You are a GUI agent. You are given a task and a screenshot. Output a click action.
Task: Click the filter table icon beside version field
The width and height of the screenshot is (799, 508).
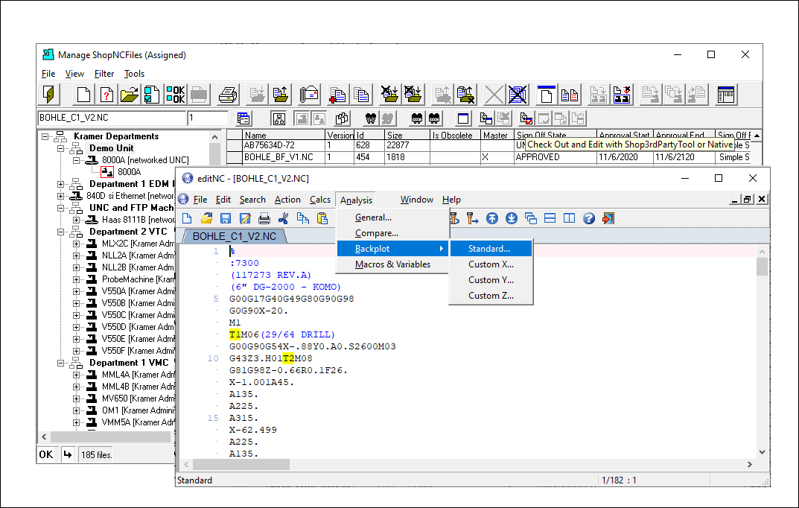[243, 118]
